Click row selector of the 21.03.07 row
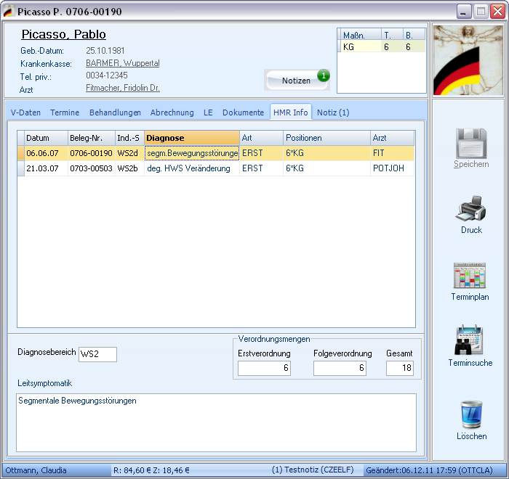 21,168
